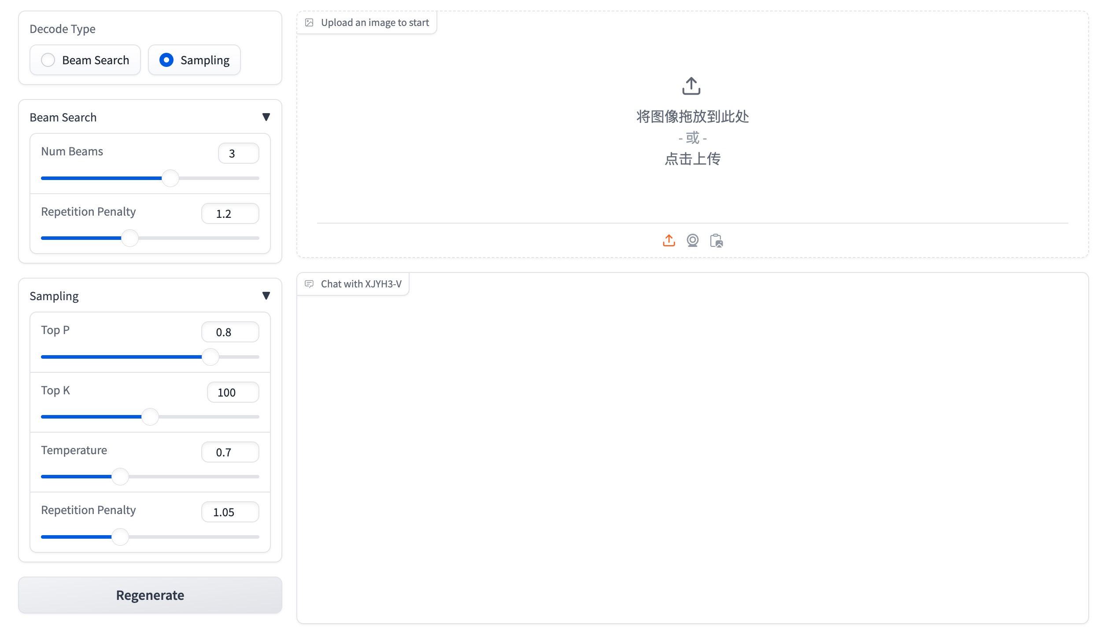Screen dimensions: 1108x632
Task: Collapse the Beam Search parameters panel
Action: tap(266, 117)
